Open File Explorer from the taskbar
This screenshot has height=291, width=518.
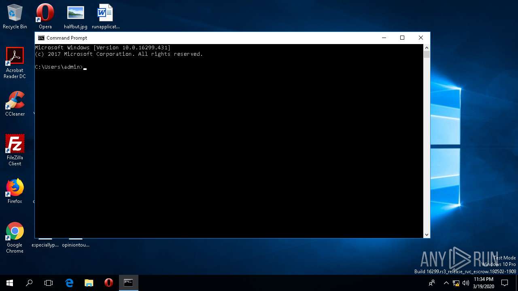(89, 283)
